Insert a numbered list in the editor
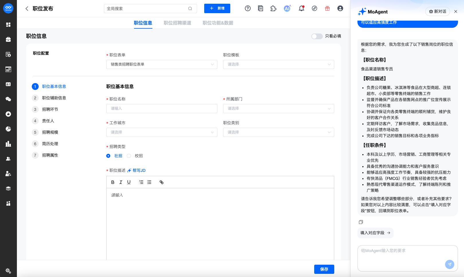The image size is (464, 277). click(x=141, y=182)
